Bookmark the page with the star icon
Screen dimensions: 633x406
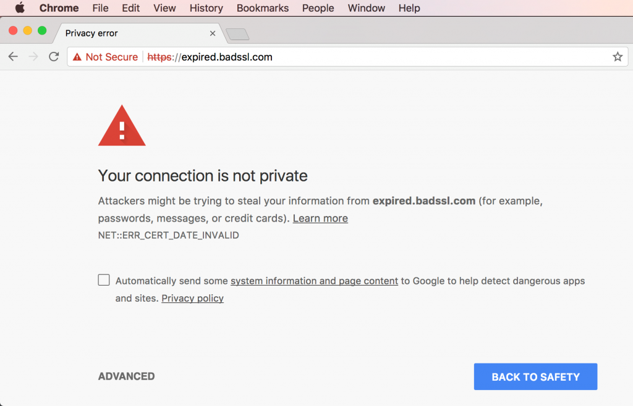(x=617, y=57)
